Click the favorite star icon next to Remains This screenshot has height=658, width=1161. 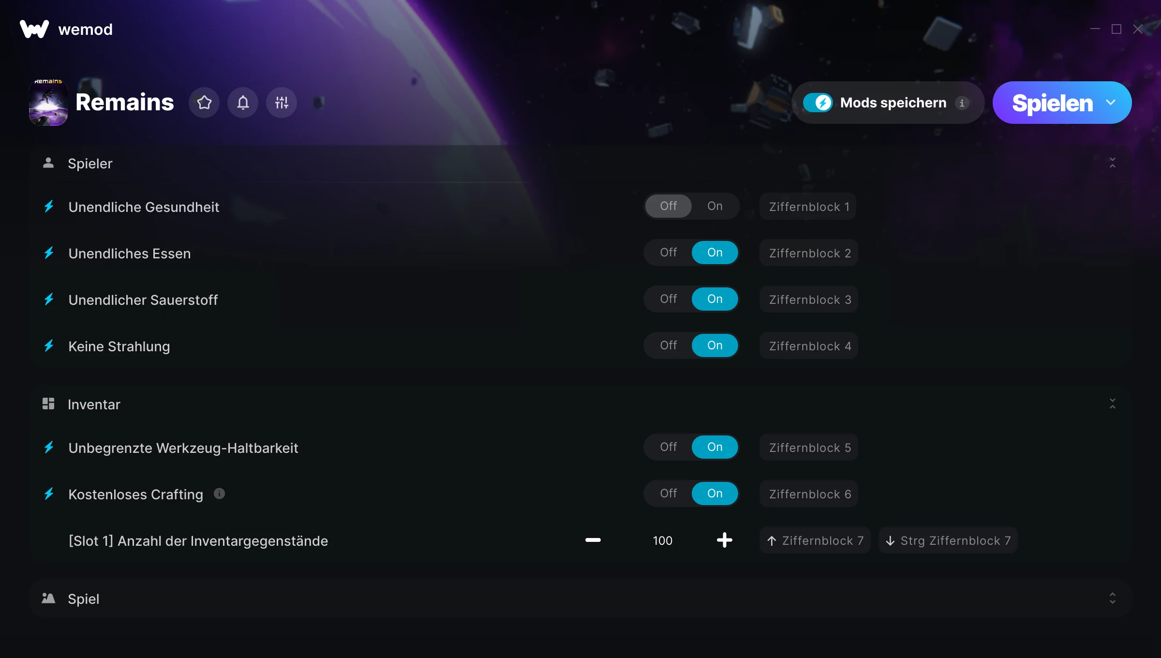tap(204, 103)
